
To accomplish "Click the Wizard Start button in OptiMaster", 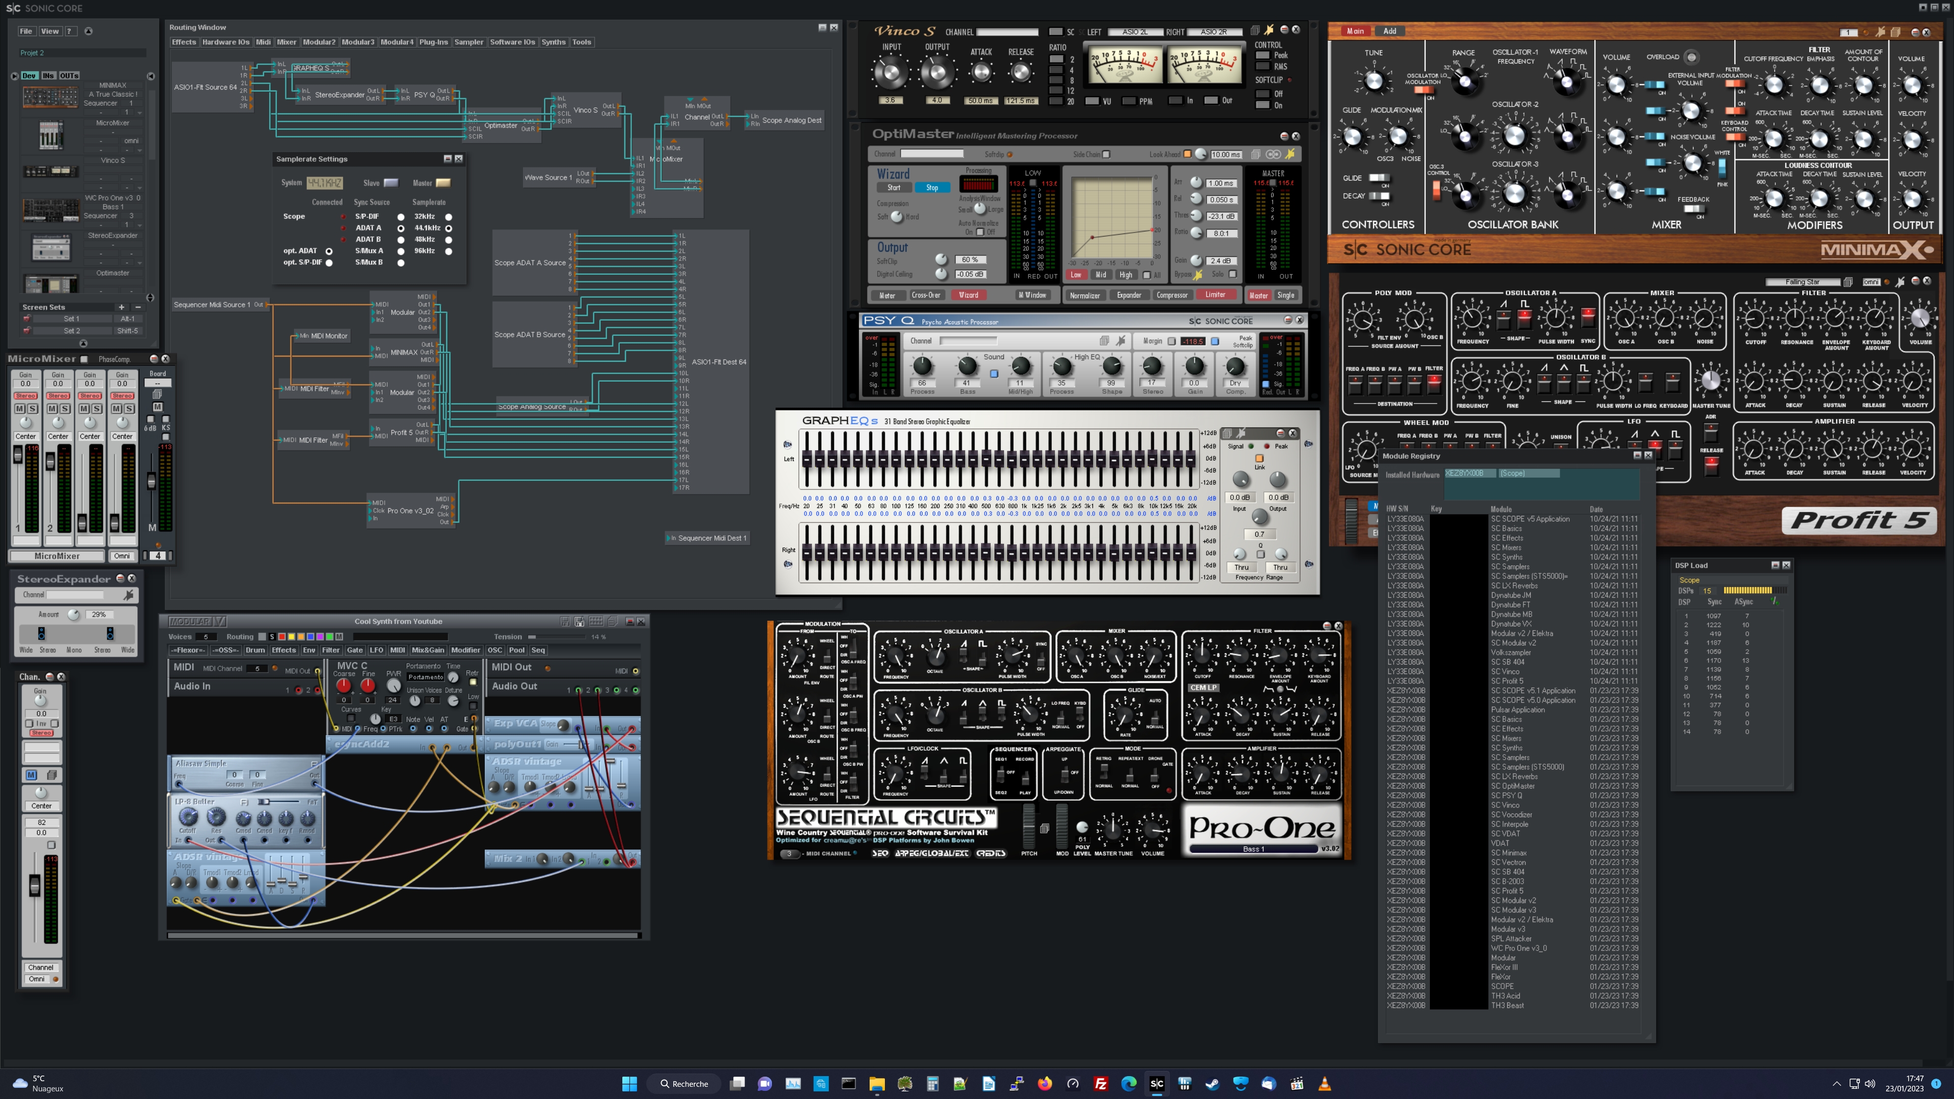I will click(895, 187).
